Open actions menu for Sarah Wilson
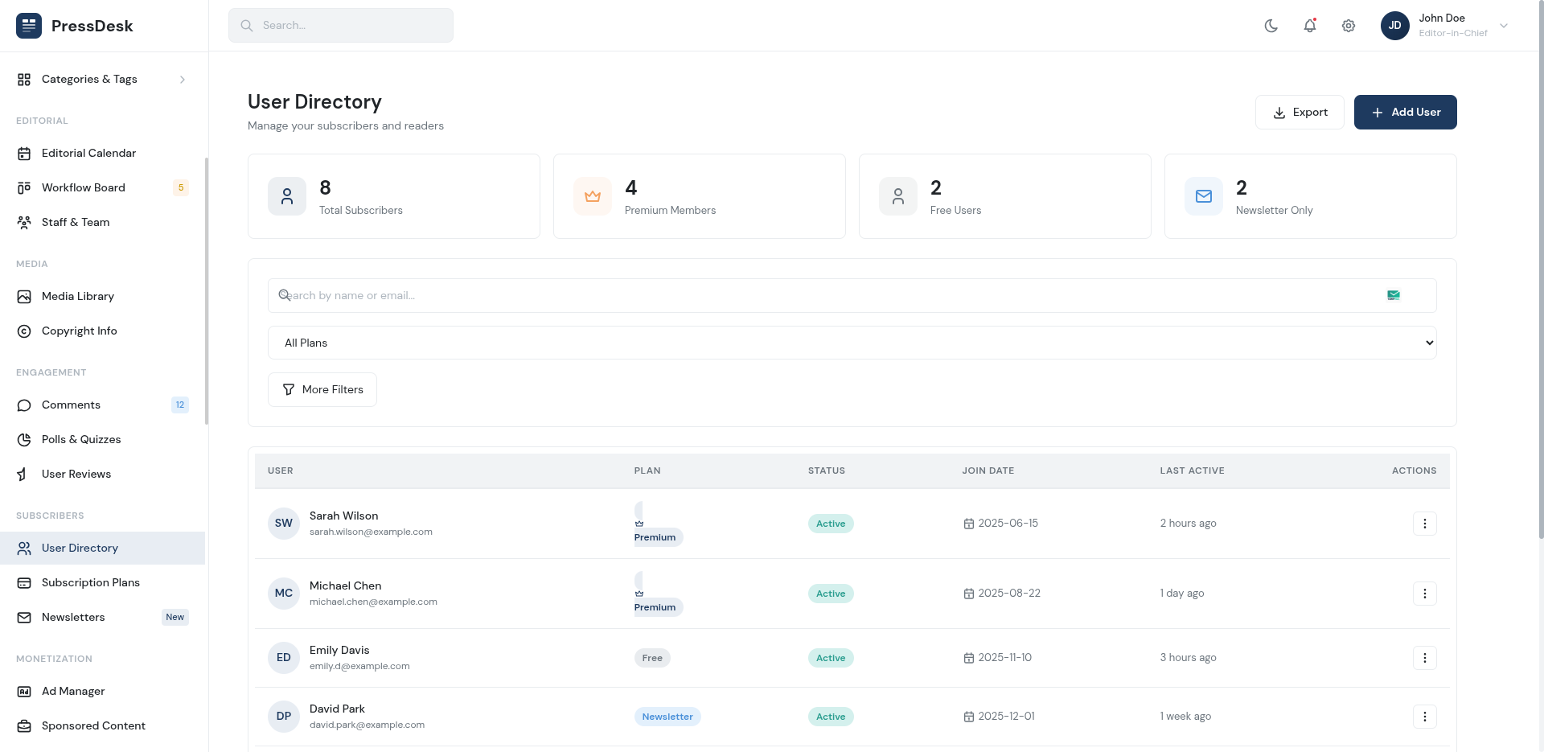This screenshot has height=752, width=1544. pos(1424,523)
